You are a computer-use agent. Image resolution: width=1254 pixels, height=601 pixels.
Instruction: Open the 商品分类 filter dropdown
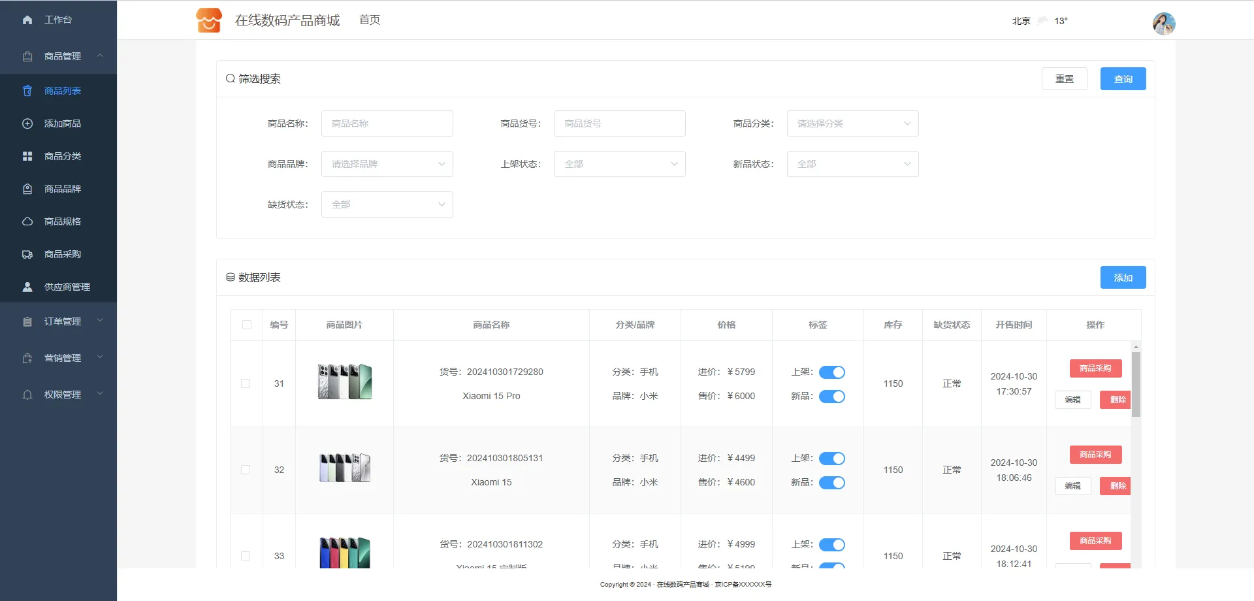coord(852,123)
